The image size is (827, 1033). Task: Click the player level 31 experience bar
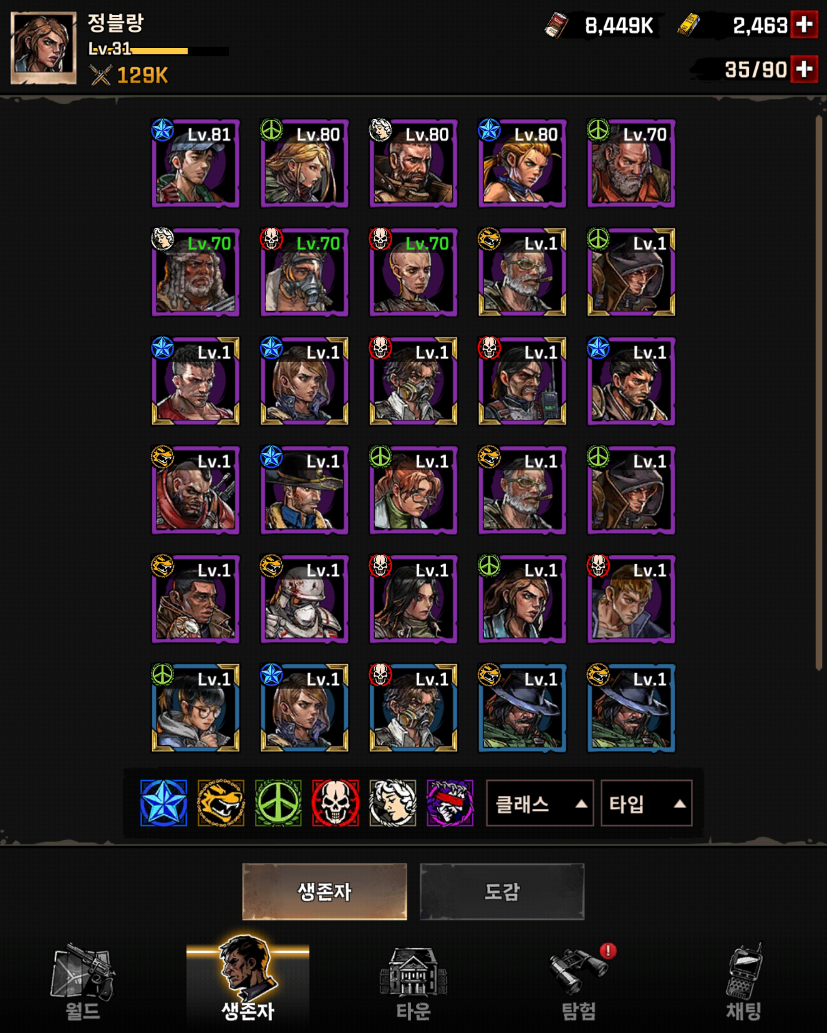(x=159, y=50)
